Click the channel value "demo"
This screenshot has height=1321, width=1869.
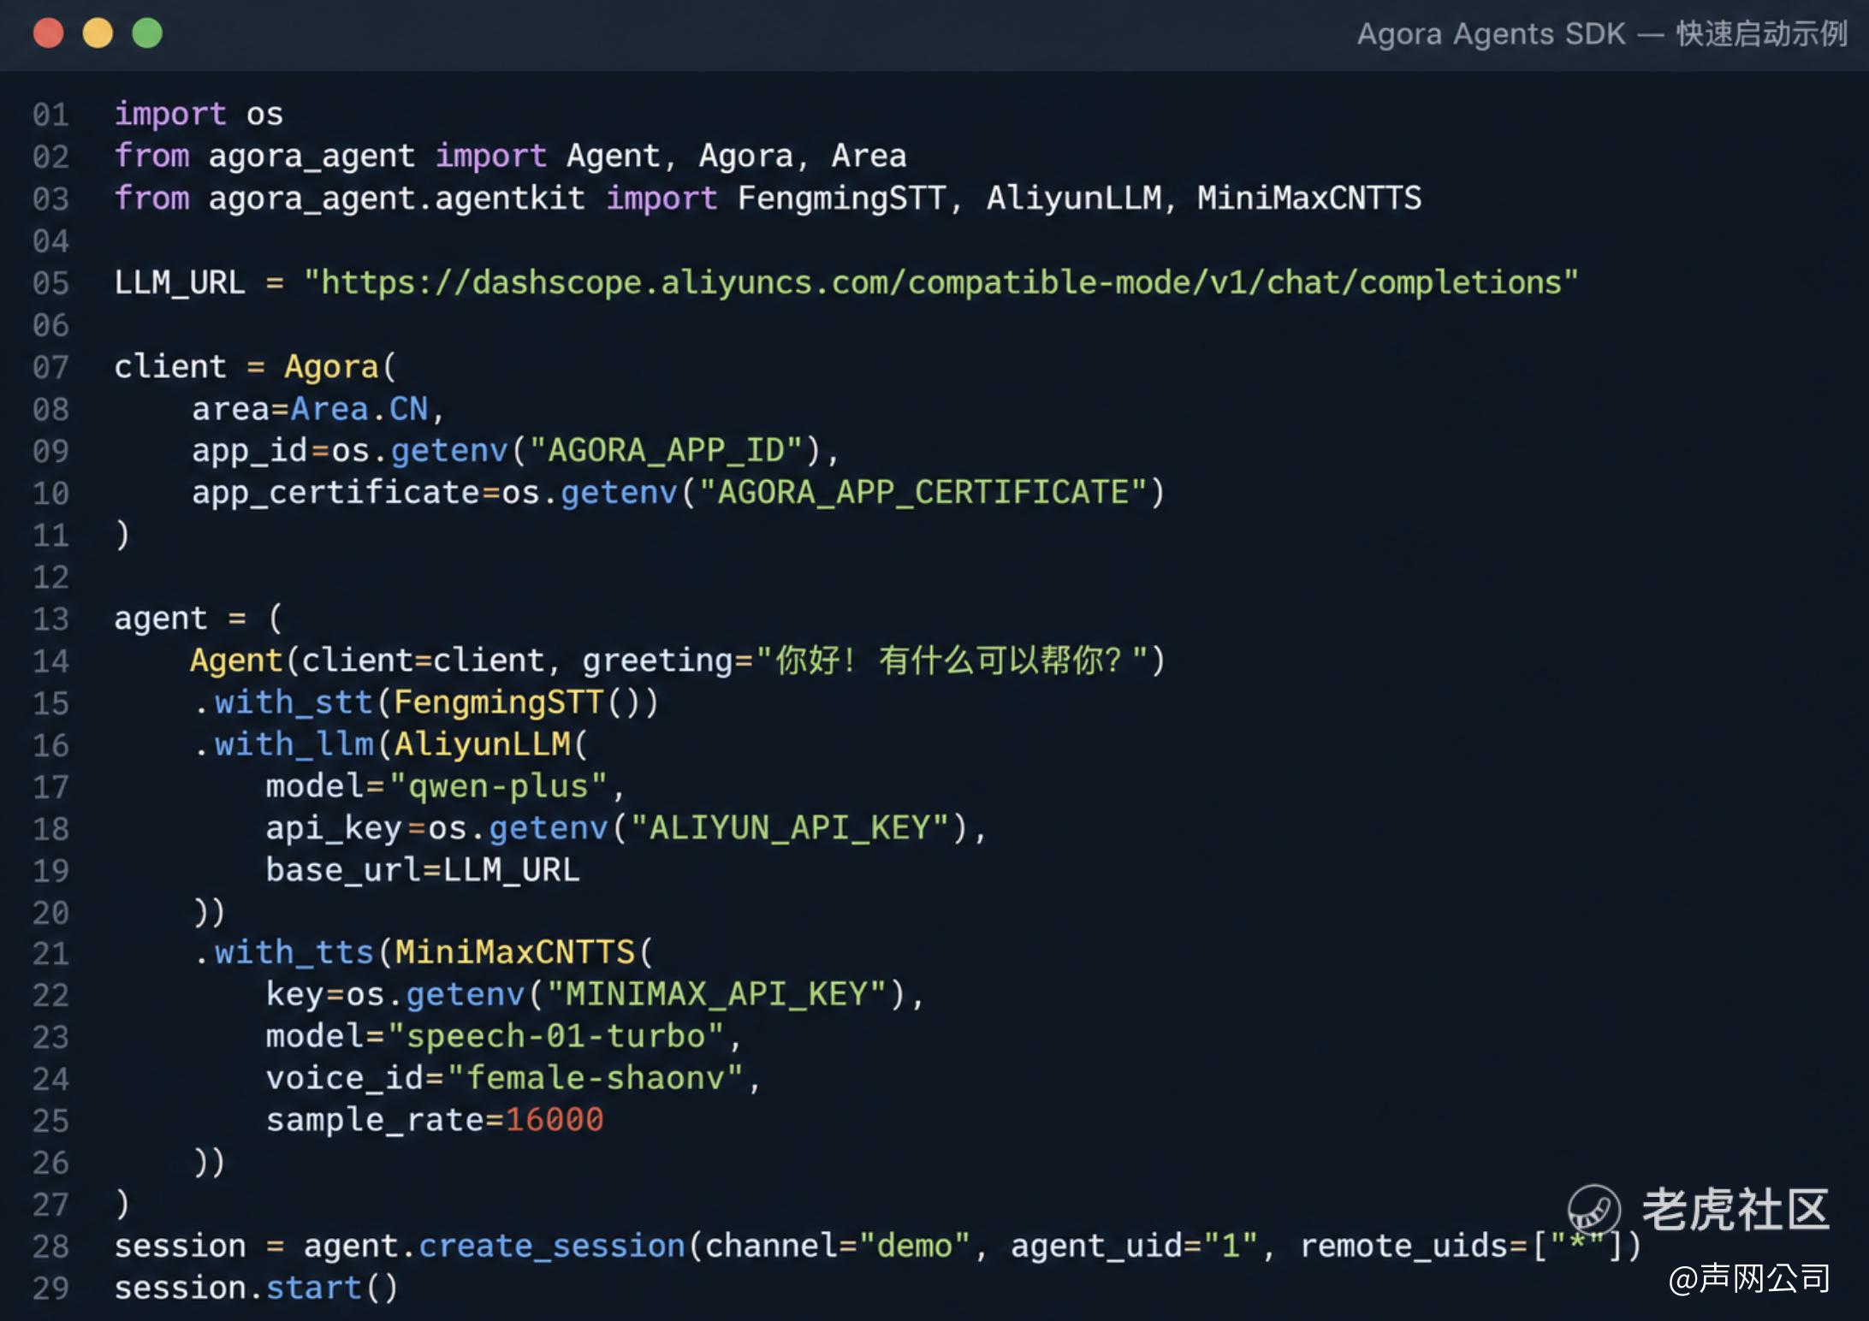(x=915, y=1246)
